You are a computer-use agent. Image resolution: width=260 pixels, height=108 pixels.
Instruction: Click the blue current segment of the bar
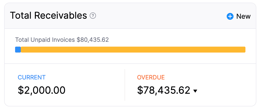pyautogui.click(x=18, y=50)
